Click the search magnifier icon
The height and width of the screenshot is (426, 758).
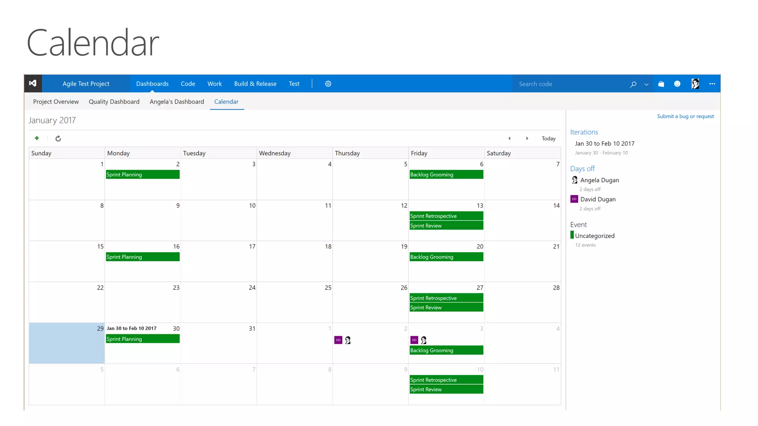click(633, 84)
